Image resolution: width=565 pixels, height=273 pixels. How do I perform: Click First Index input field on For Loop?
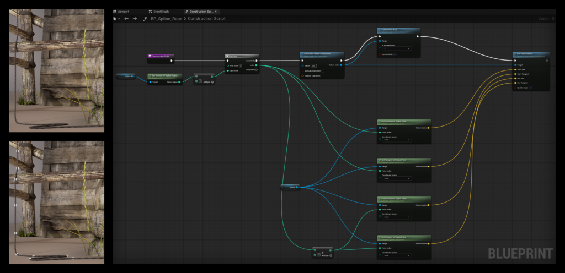[241, 65]
